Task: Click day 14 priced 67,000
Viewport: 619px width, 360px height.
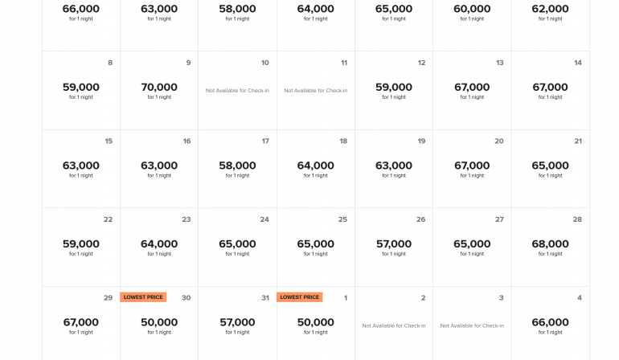Action: (550, 88)
